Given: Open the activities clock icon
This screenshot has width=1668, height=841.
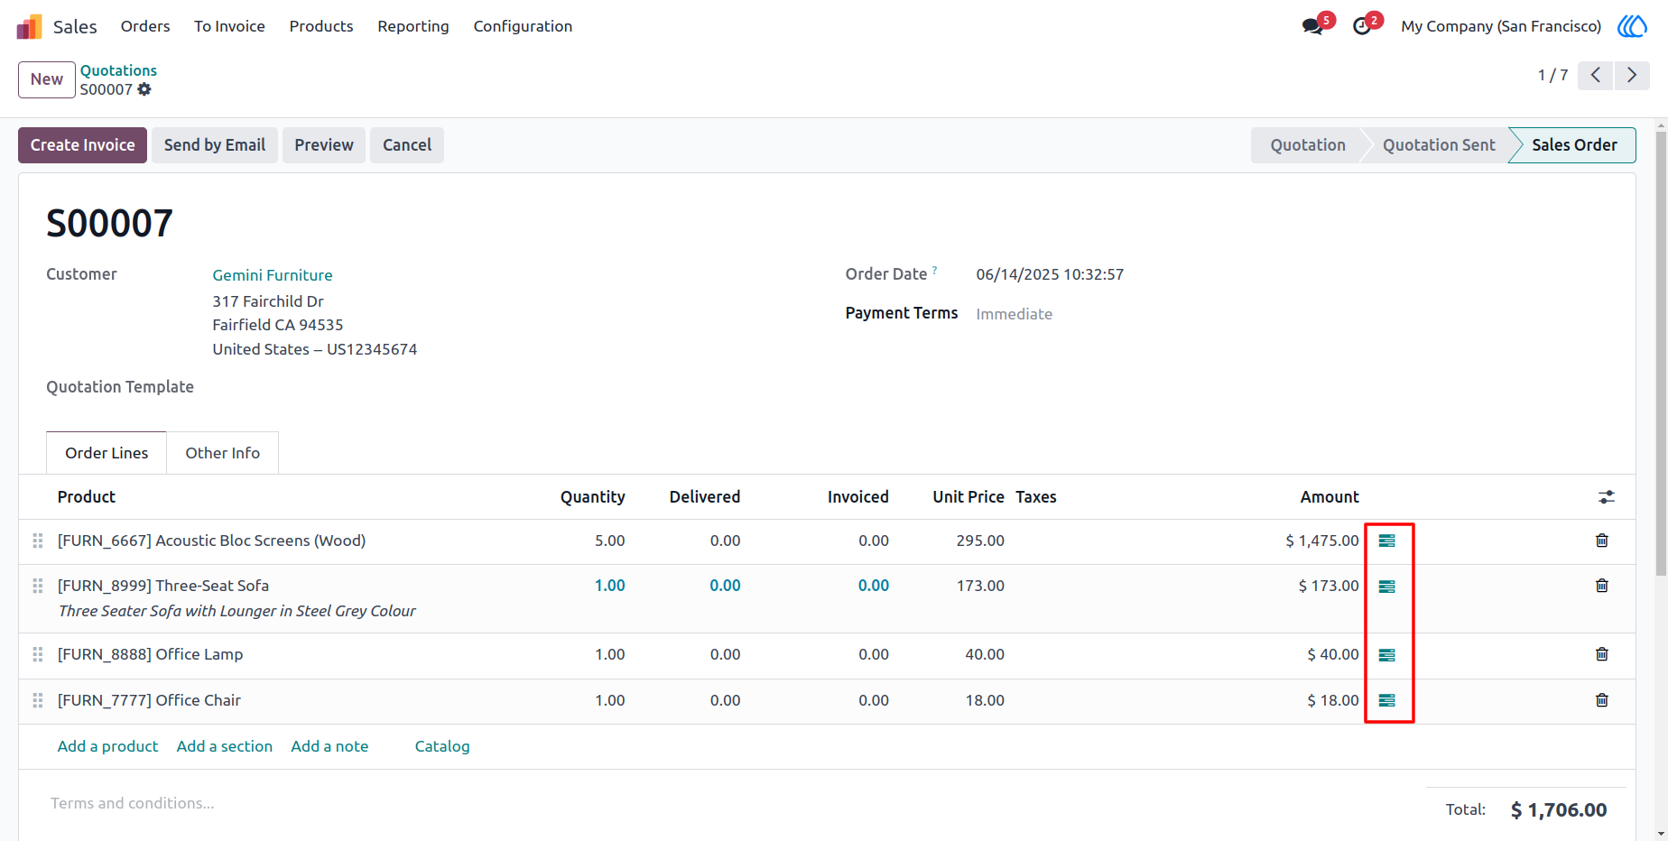Looking at the screenshot, I should [1362, 26].
